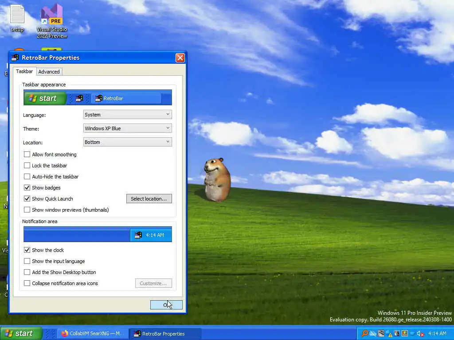The image size is (454, 340).
Task: Open the Theme dropdown showing Windows XP Blue
Action: (x=127, y=128)
